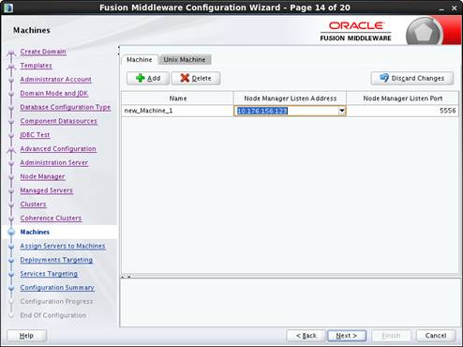Open Advanced Configuration step
This screenshot has height=347, width=463.
pos(58,149)
